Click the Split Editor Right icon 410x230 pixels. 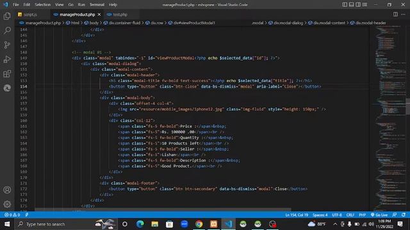click(x=395, y=14)
